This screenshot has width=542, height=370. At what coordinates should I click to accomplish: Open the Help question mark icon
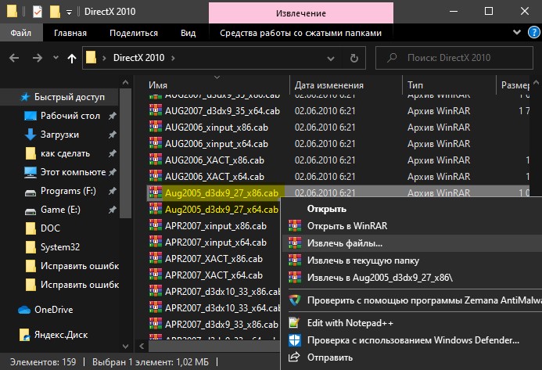pyautogui.click(x=534, y=33)
